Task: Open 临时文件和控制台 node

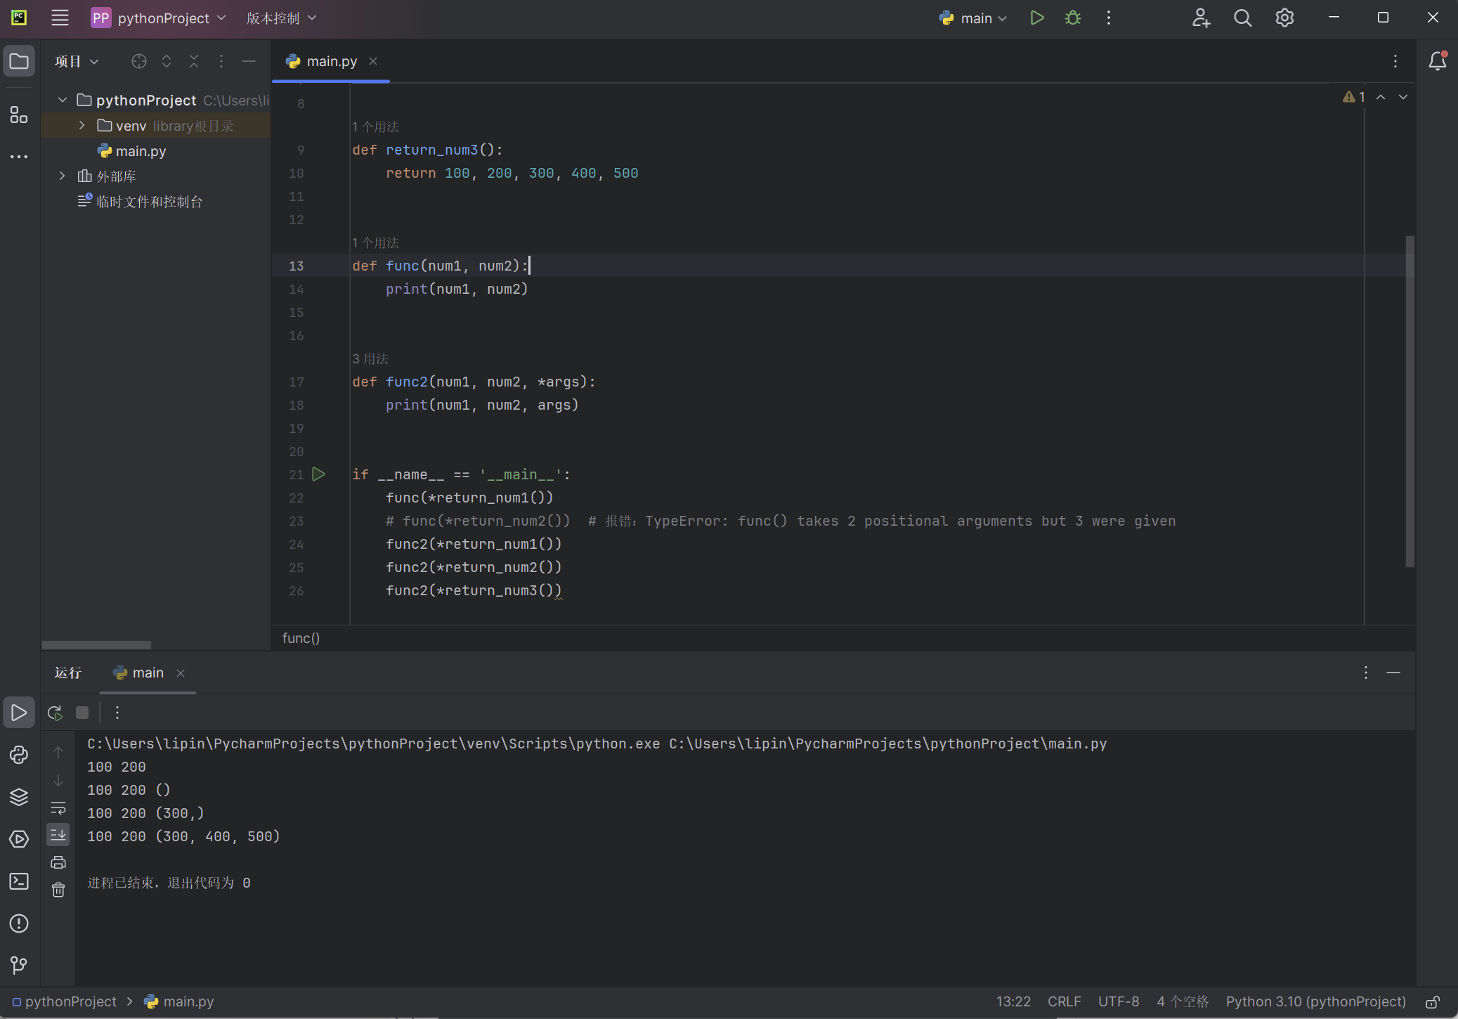Action: point(149,202)
